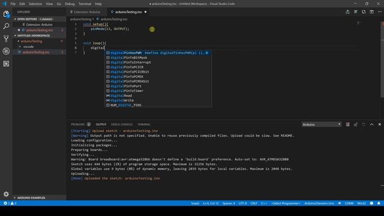Switch to the Debug Console tab
384x216 pixels.
pos(122,124)
